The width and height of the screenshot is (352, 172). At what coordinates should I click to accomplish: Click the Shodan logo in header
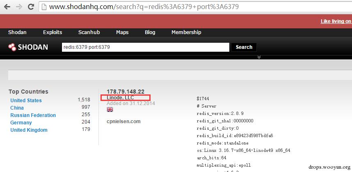28,47
